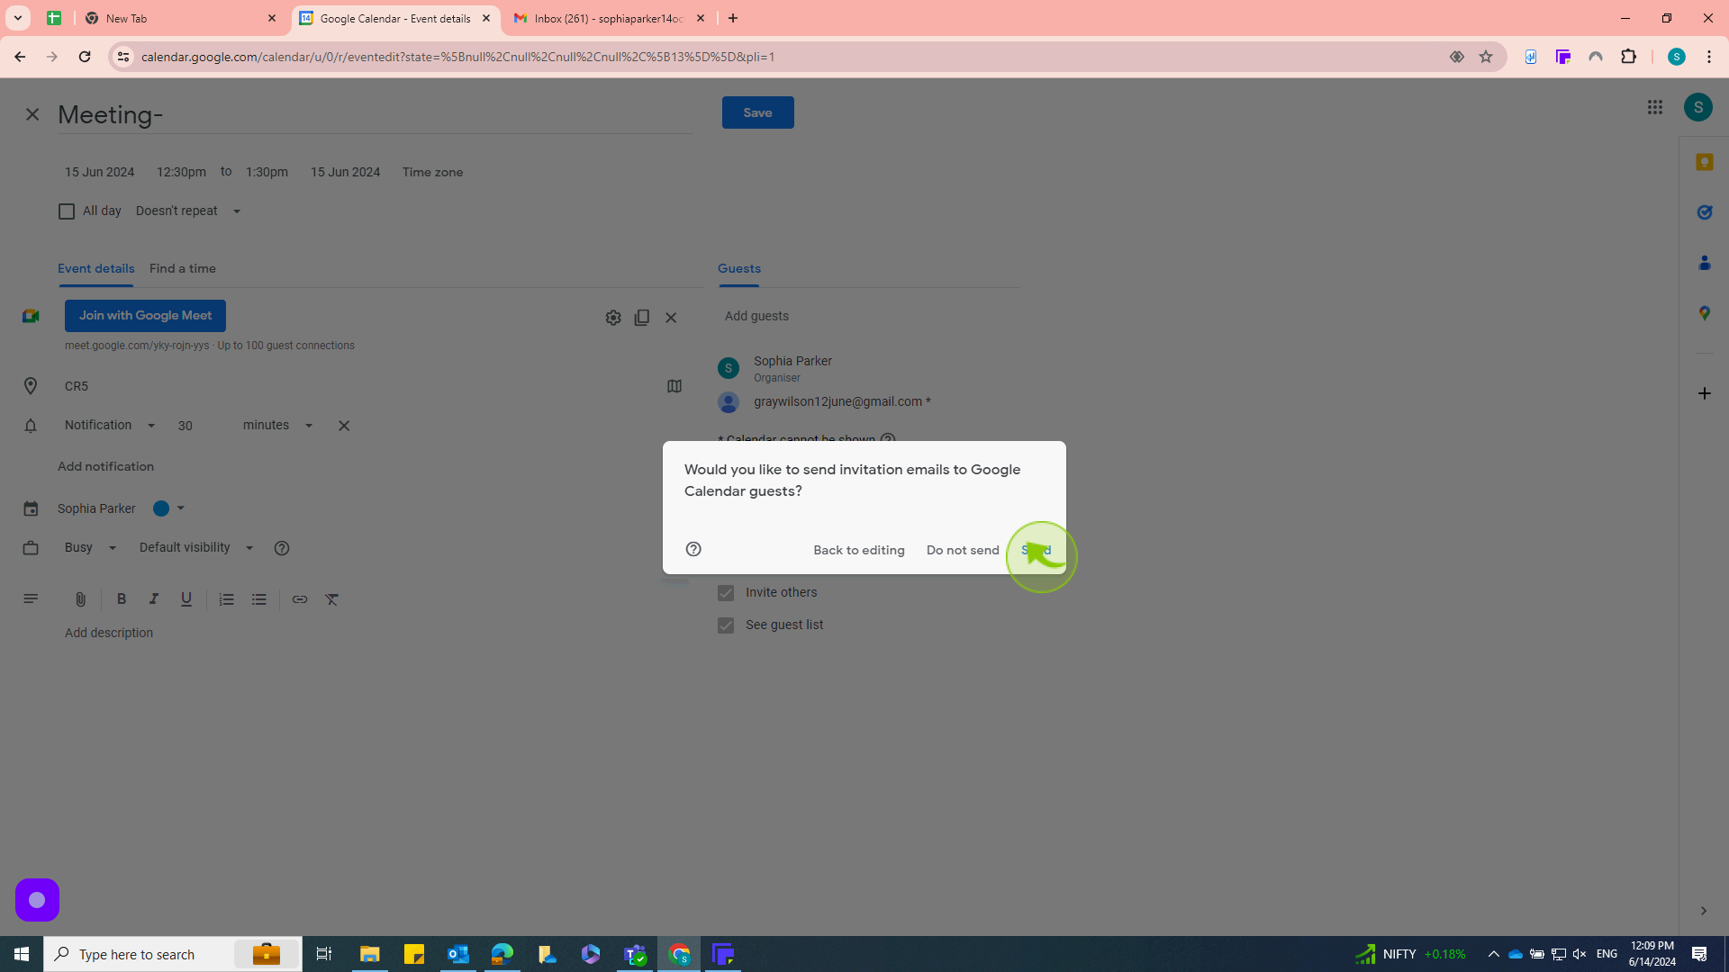Close event editing with X icon

point(32,114)
